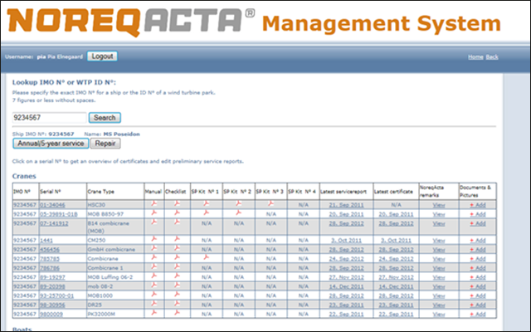Screen dimensions: 531x332
Task: Select Annual/5-year service button
Action: (51, 144)
